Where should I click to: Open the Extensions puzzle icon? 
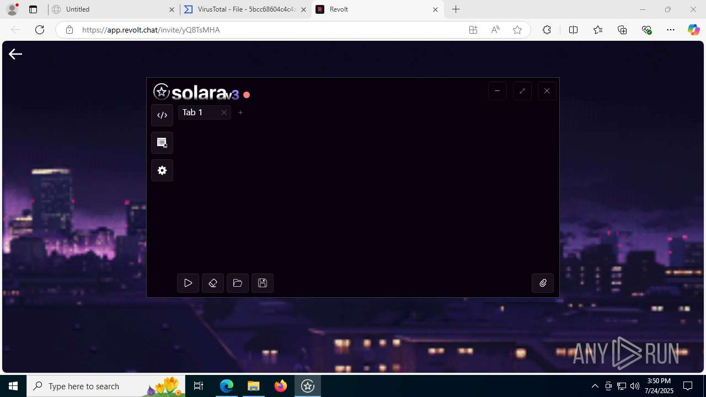click(547, 30)
